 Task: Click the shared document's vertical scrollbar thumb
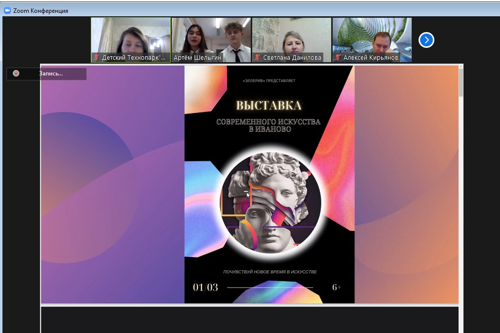(461, 82)
